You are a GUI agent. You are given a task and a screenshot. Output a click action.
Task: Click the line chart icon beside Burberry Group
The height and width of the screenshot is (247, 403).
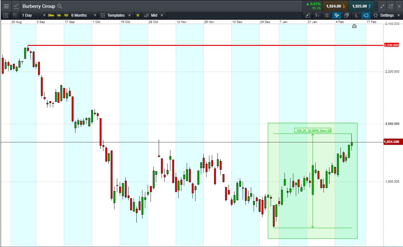point(16,6)
